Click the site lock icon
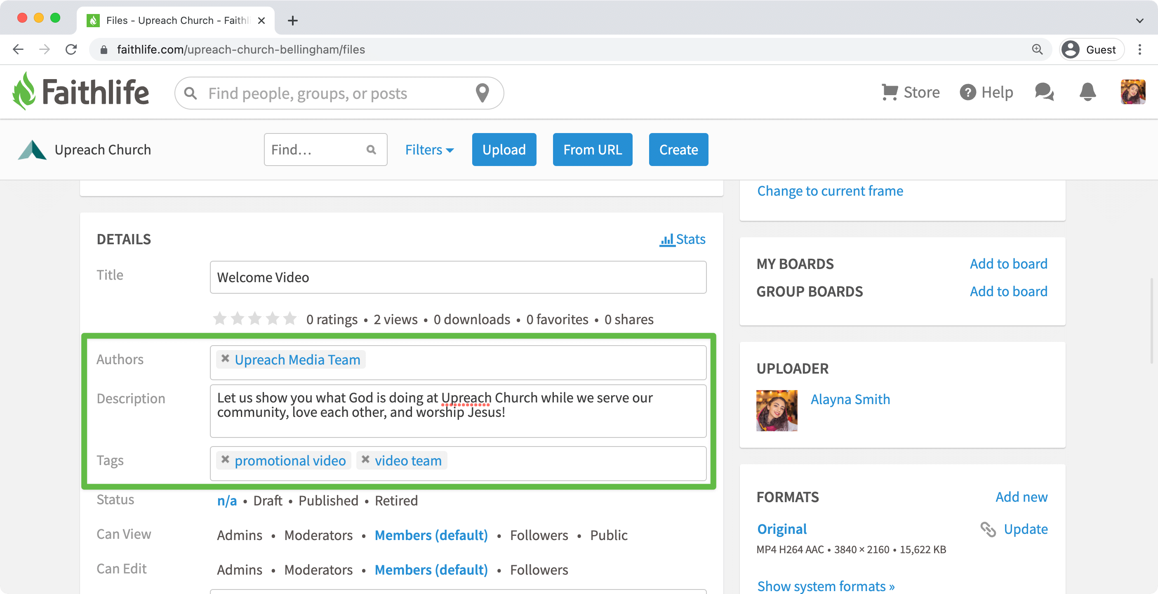Viewport: 1158px width, 594px height. point(104,49)
